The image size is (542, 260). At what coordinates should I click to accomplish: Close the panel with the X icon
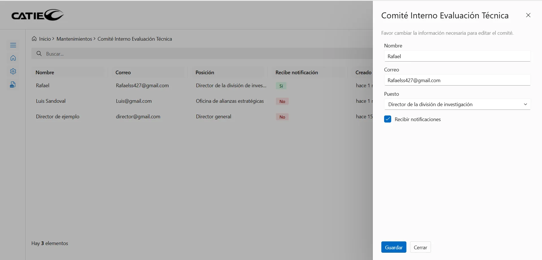(x=528, y=15)
